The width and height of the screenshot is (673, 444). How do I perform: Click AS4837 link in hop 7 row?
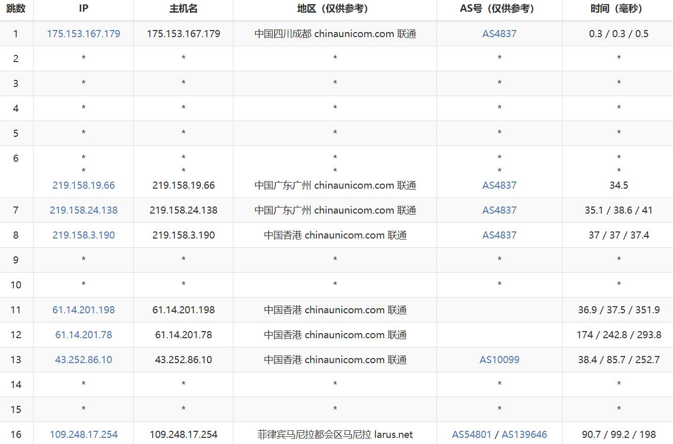[499, 210]
